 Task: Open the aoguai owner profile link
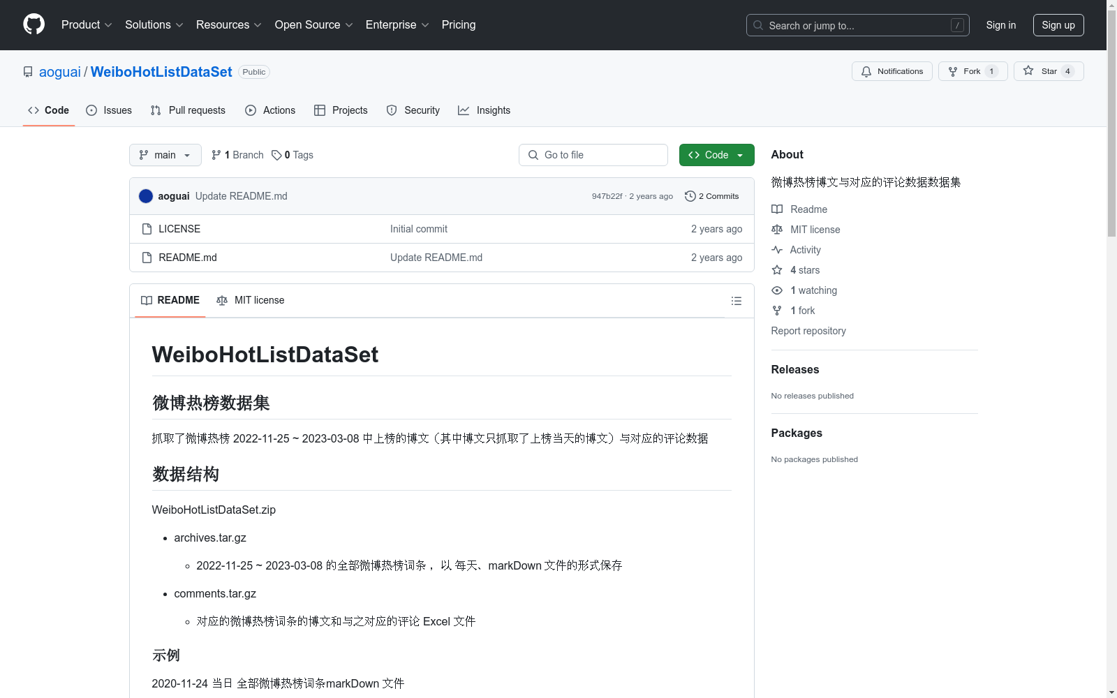[x=60, y=72]
